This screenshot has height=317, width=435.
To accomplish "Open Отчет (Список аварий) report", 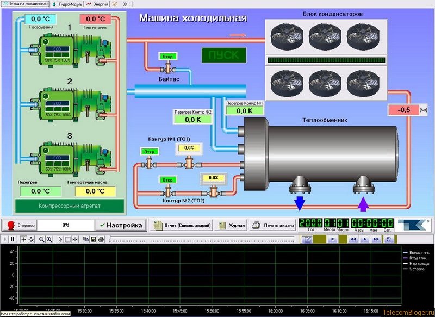I will click(x=181, y=225).
